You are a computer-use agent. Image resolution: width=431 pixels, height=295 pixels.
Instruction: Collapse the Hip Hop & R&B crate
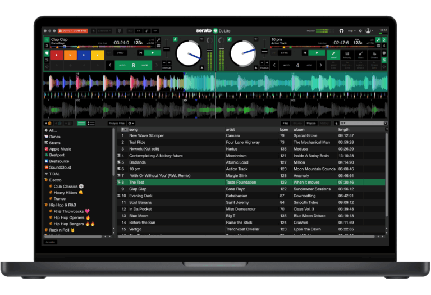pyautogui.click(x=46, y=205)
